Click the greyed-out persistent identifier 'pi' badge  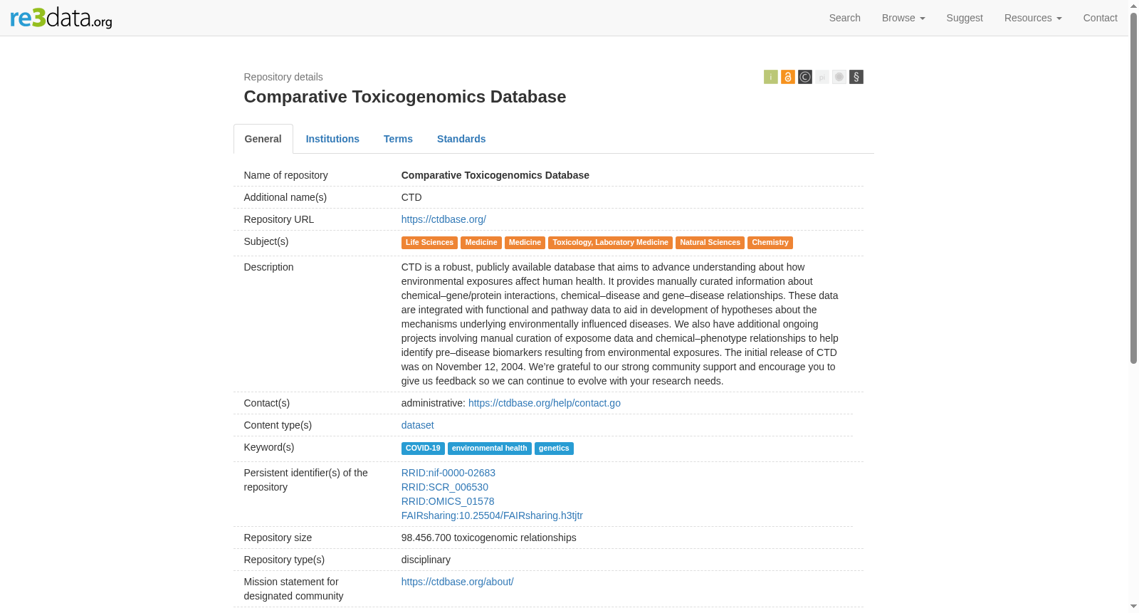[822, 77]
